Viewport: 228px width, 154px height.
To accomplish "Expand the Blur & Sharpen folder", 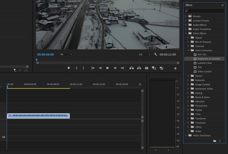I will [x=188, y=42].
